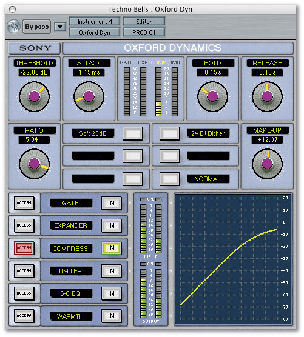Image resolution: width=304 pixels, height=337 pixels.
Task: Click the Make-Up gain knob
Action: coord(267,164)
